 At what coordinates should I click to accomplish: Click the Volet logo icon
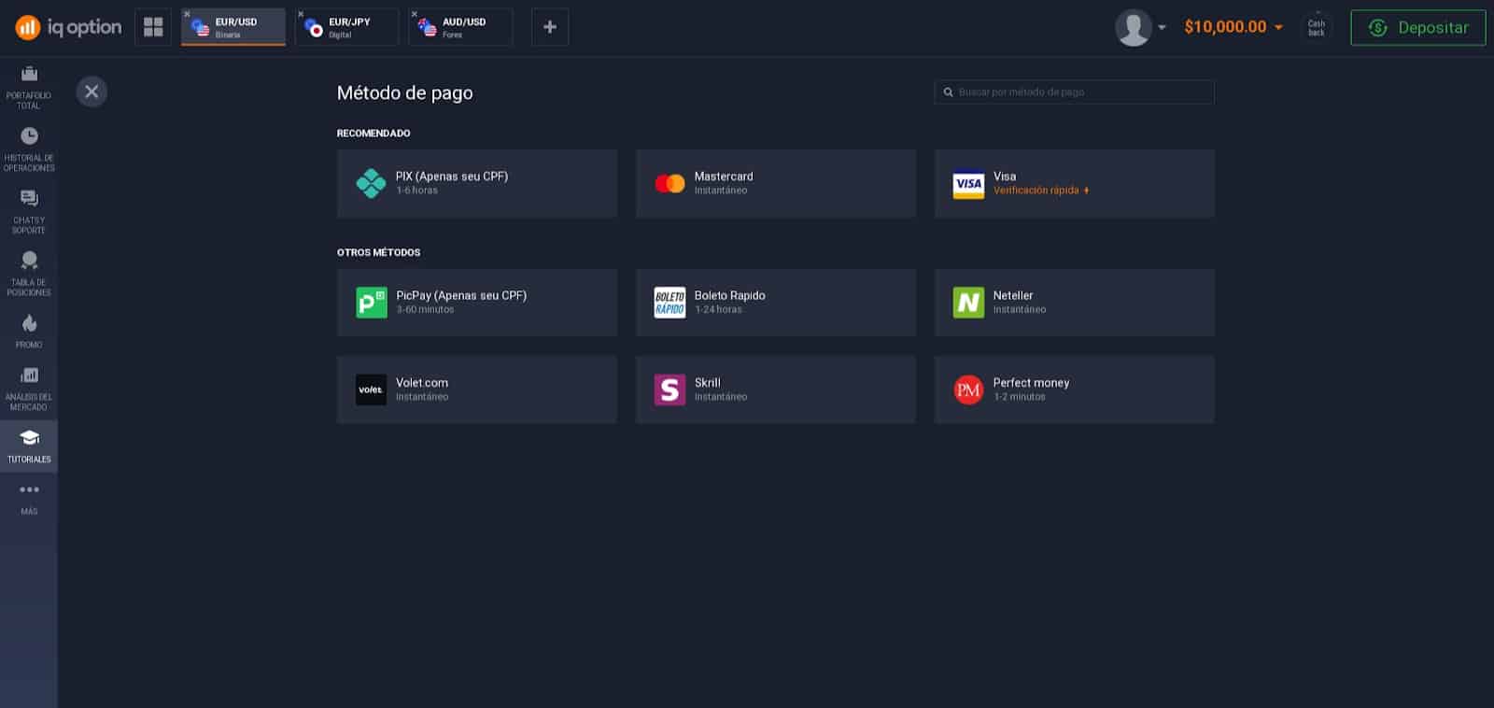pos(371,389)
